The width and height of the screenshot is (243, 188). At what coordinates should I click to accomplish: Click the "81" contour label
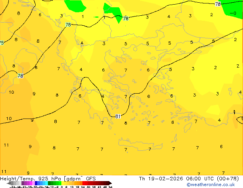pos(118,116)
